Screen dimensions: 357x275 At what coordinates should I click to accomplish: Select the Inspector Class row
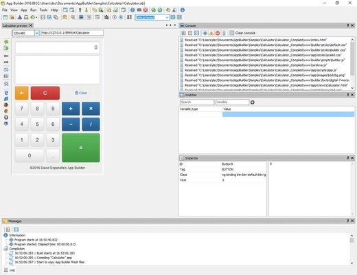pyautogui.click(x=222, y=175)
